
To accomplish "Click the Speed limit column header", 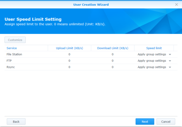I will [154, 48].
